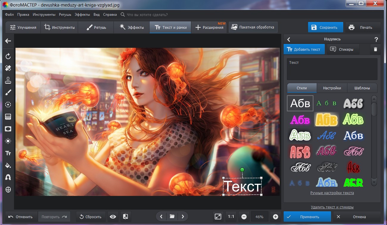This screenshot has width=387, height=225.
Task: Select the stamp tool
Action: 8,80
